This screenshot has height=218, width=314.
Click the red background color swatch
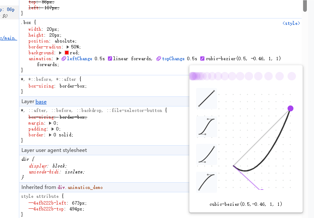(x=67, y=53)
